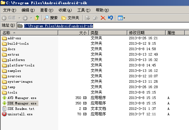
Task: Click the Move To folder icon
Action: click(x=88, y=18)
